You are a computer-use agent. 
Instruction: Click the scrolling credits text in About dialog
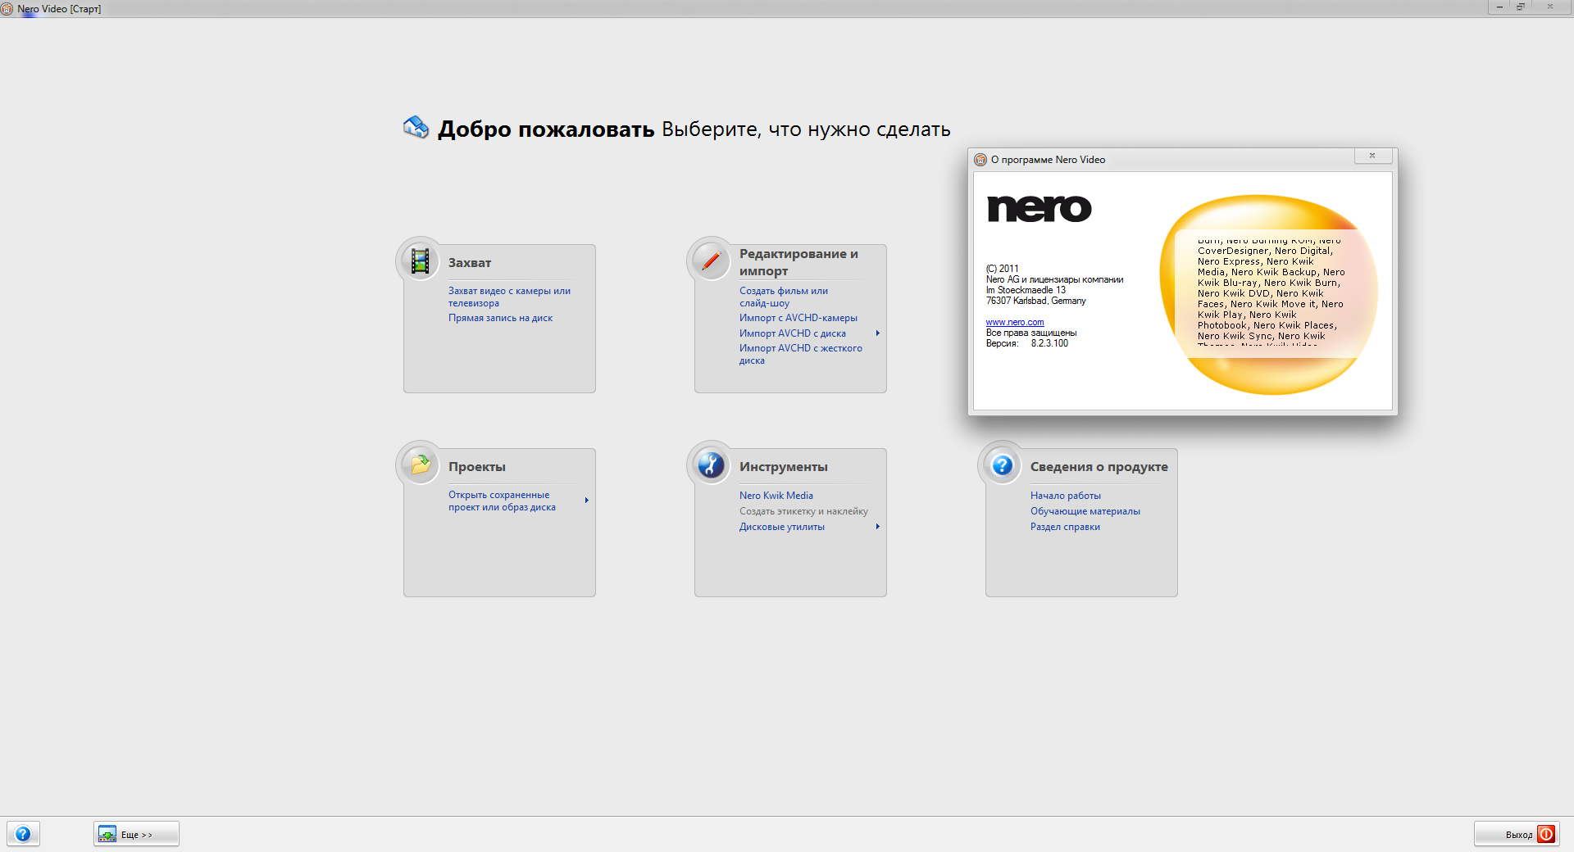pos(1270,292)
